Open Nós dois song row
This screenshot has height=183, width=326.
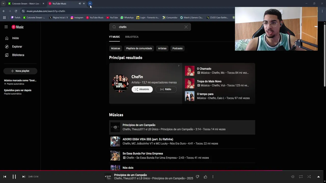click(x=182, y=167)
